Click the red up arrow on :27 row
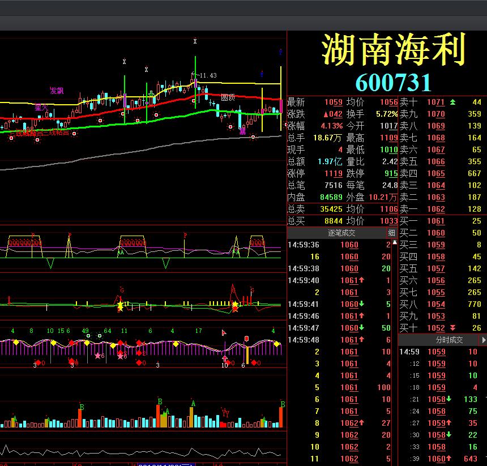 449,422
